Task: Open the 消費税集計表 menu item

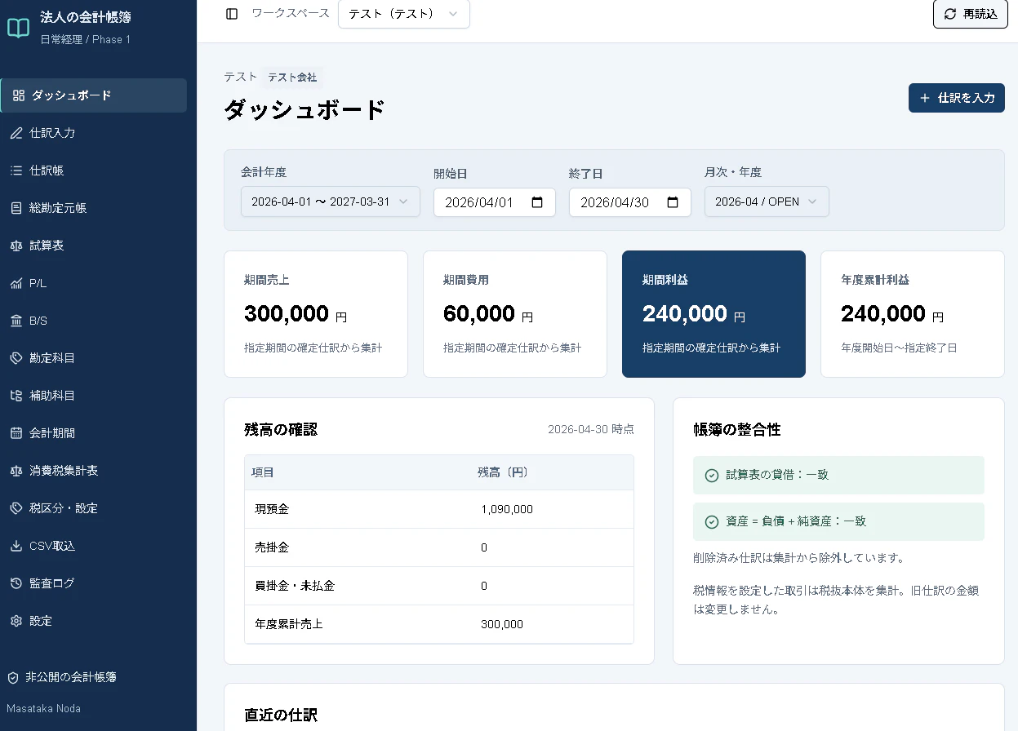Action: tap(94, 471)
